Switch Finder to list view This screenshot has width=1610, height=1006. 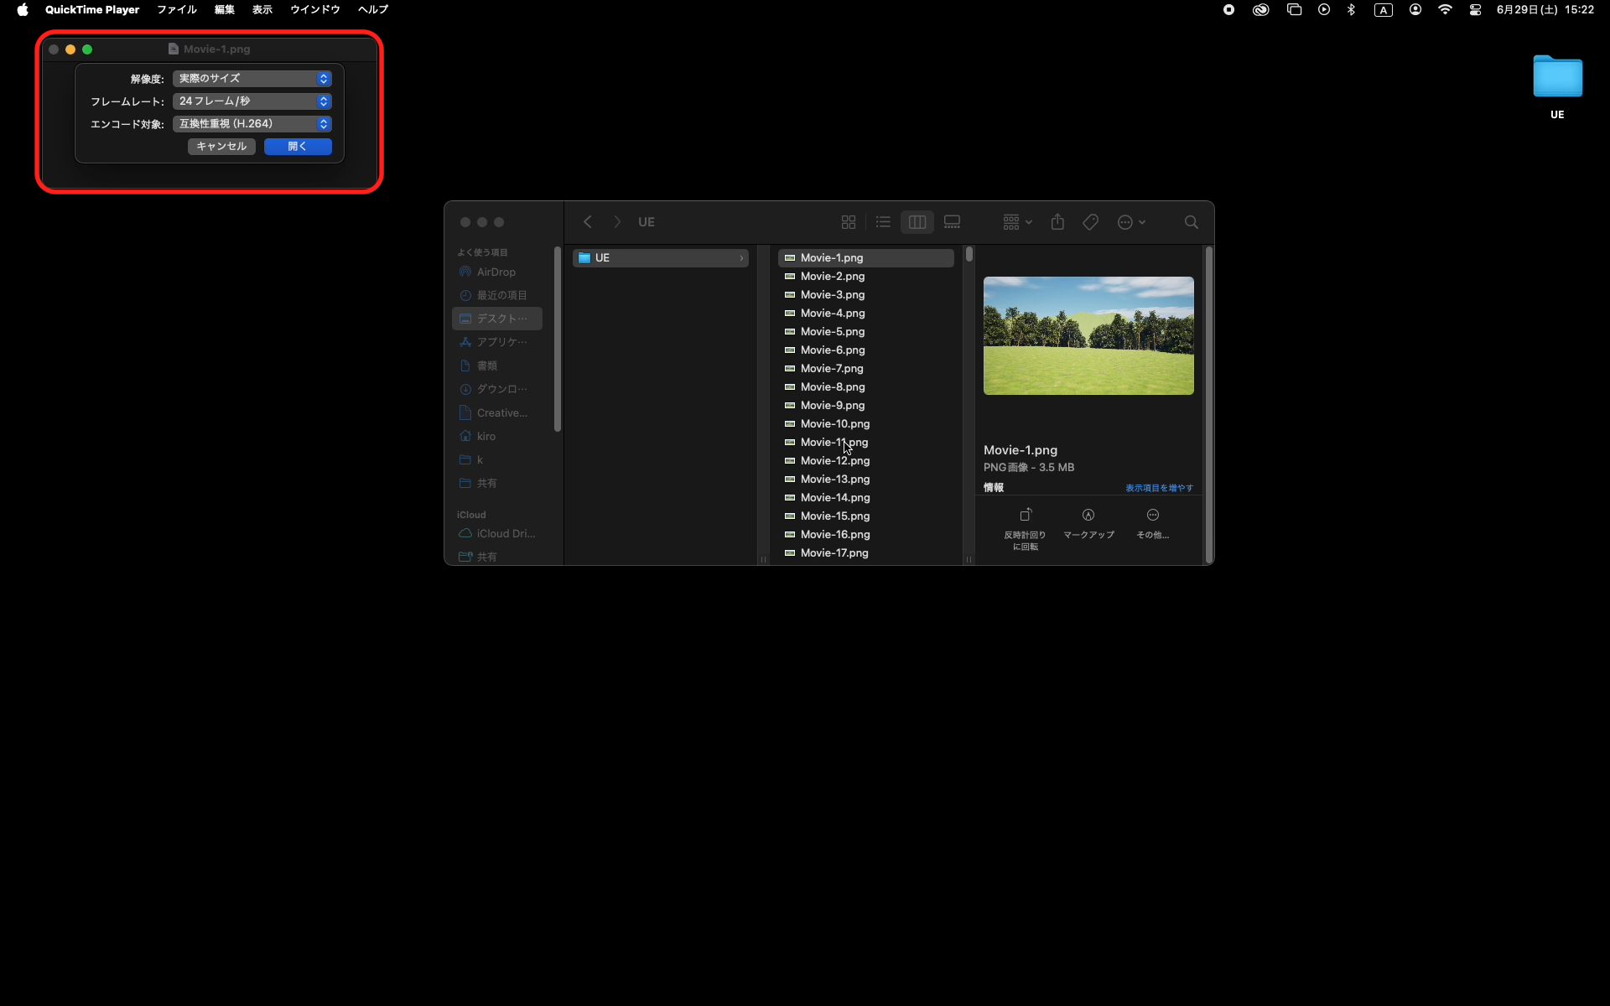(x=883, y=222)
